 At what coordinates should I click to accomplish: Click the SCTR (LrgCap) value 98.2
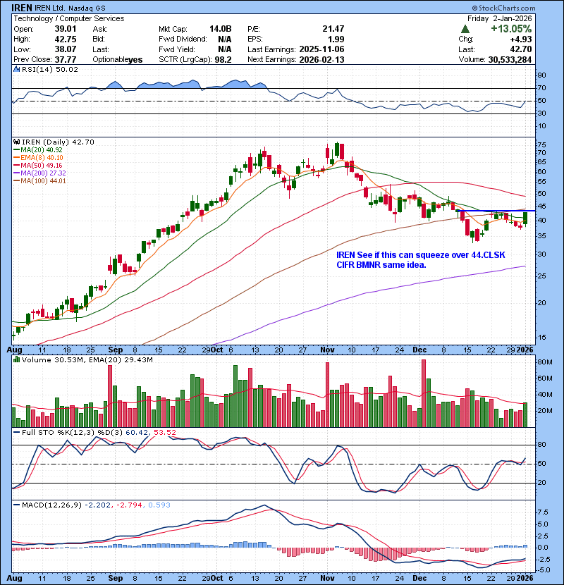point(223,60)
